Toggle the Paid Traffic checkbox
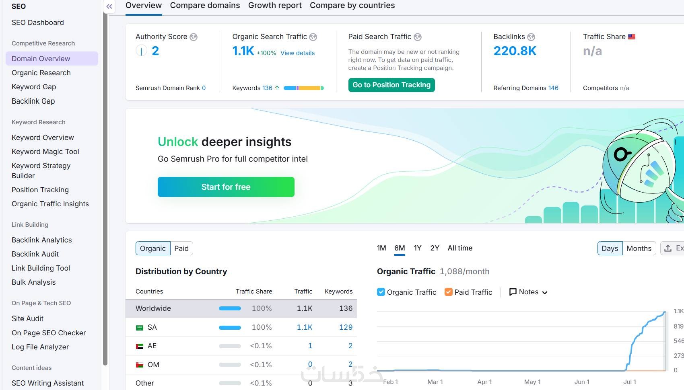 pyautogui.click(x=449, y=292)
